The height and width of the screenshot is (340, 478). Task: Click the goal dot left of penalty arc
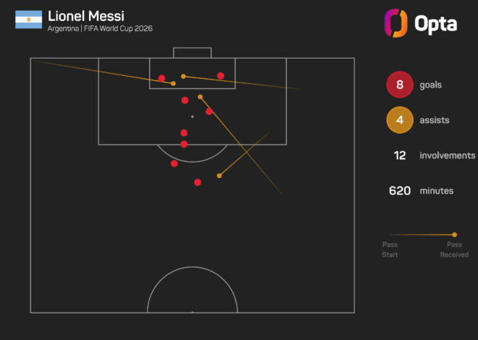tap(174, 163)
